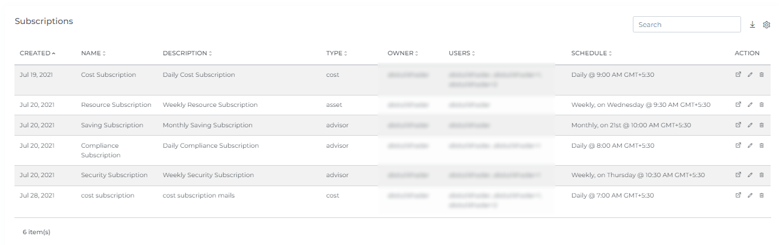Sort table by Name column
This screenshot has height=245, width=779.
(93, 53)
